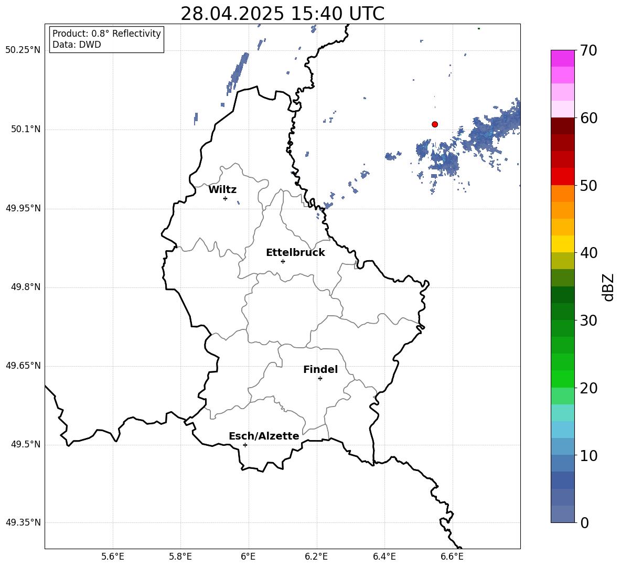Click the 'Ettelbruck' city label

click(x=295, y=253)
